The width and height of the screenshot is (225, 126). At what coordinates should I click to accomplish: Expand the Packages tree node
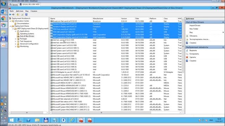click(15, 39)
